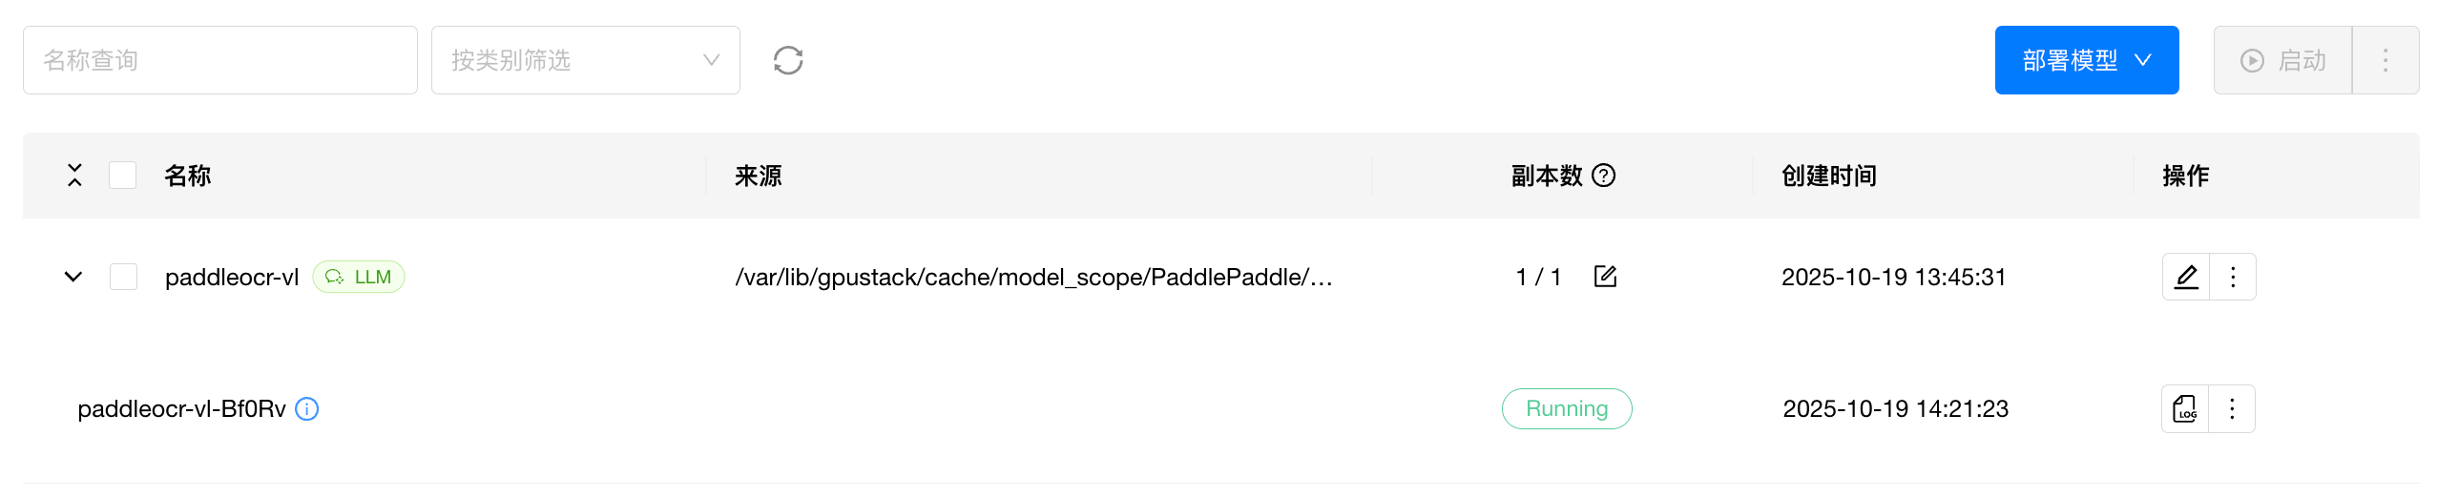This screenshot has width=2437, height=498.
Task: Open more actions for paddleocr-vl-Bf0Rv instance
Action: coord(2232,409)
